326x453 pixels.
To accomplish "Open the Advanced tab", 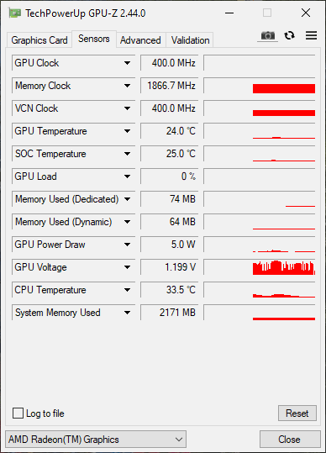I will point(140,40).
